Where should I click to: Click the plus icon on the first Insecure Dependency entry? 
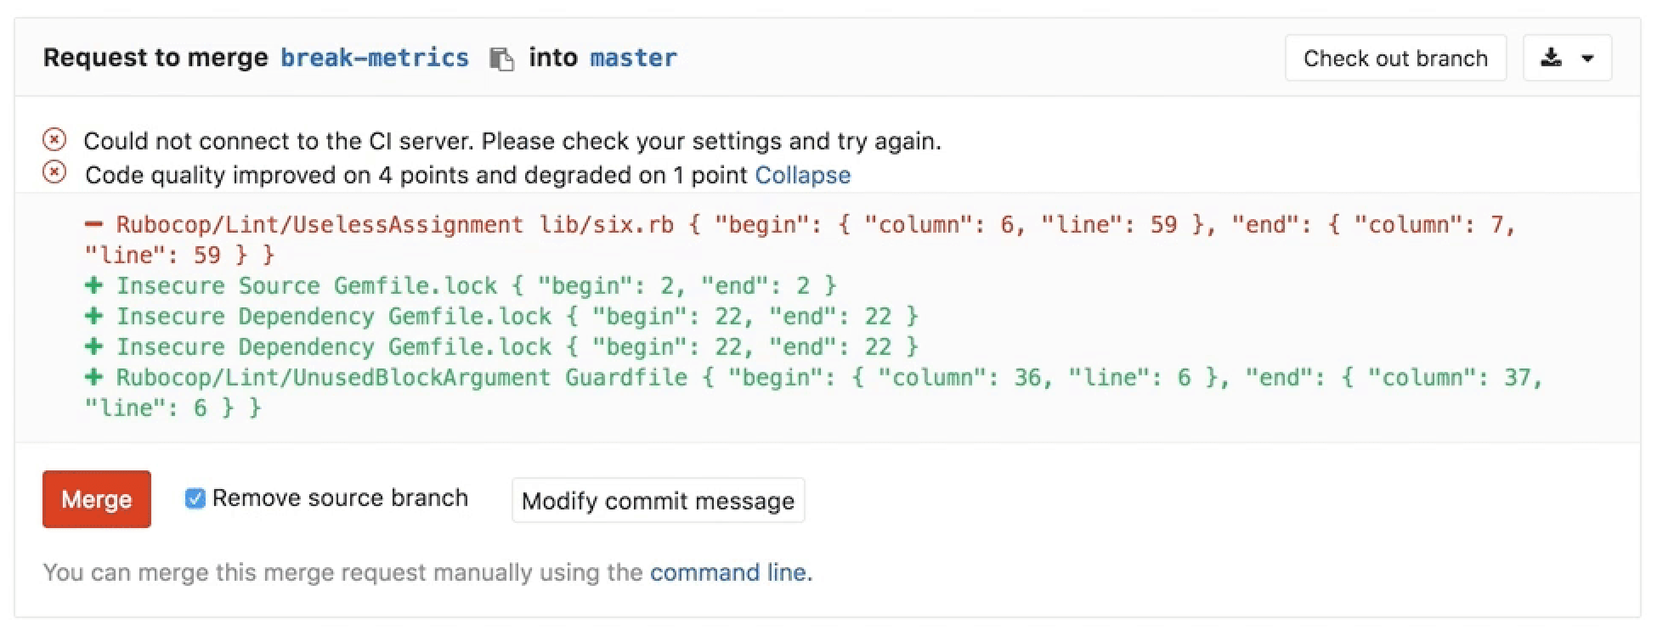[93, 316]
